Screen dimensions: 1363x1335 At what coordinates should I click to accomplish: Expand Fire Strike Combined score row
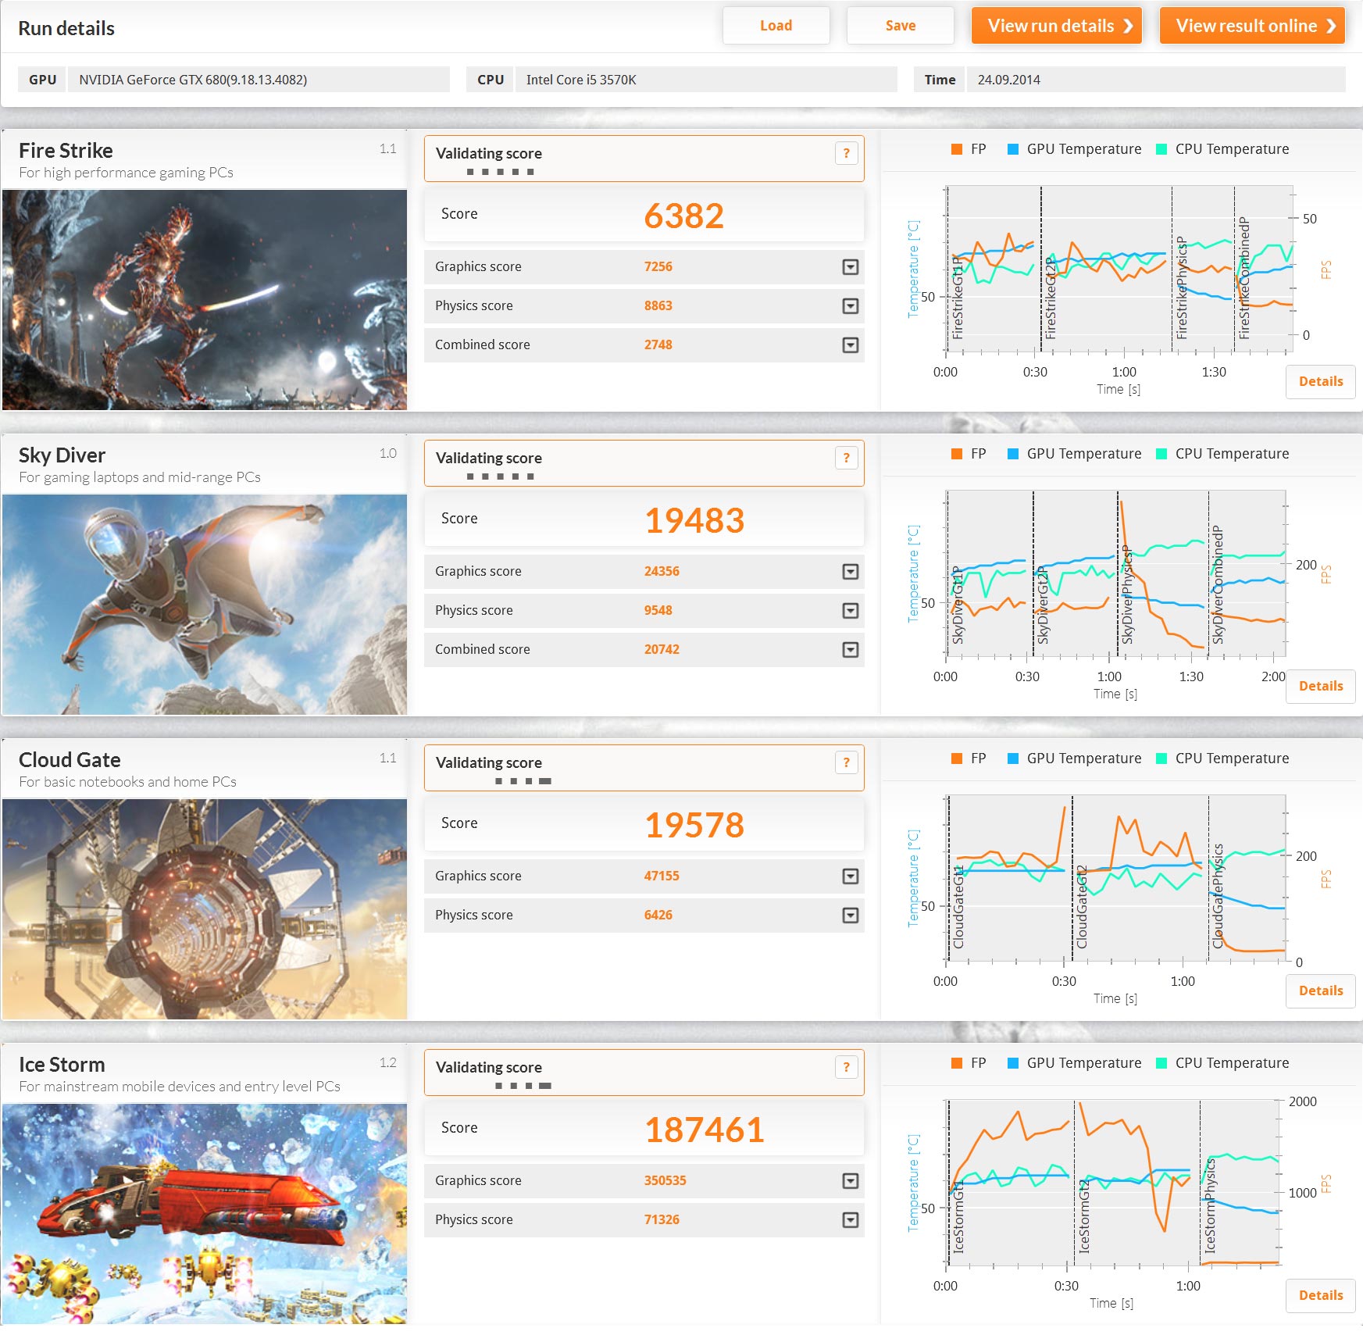pyautogui.click(x=851, y=345)
